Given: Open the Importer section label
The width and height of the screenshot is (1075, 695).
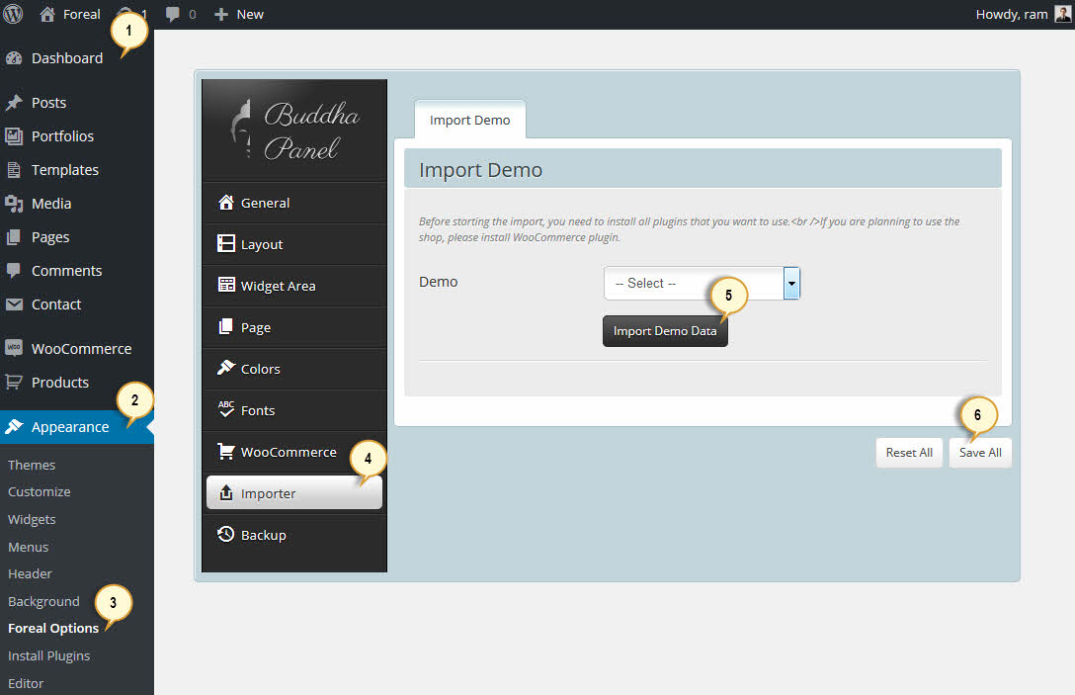Looking at the screenshot, I should [x=268, y=494].
